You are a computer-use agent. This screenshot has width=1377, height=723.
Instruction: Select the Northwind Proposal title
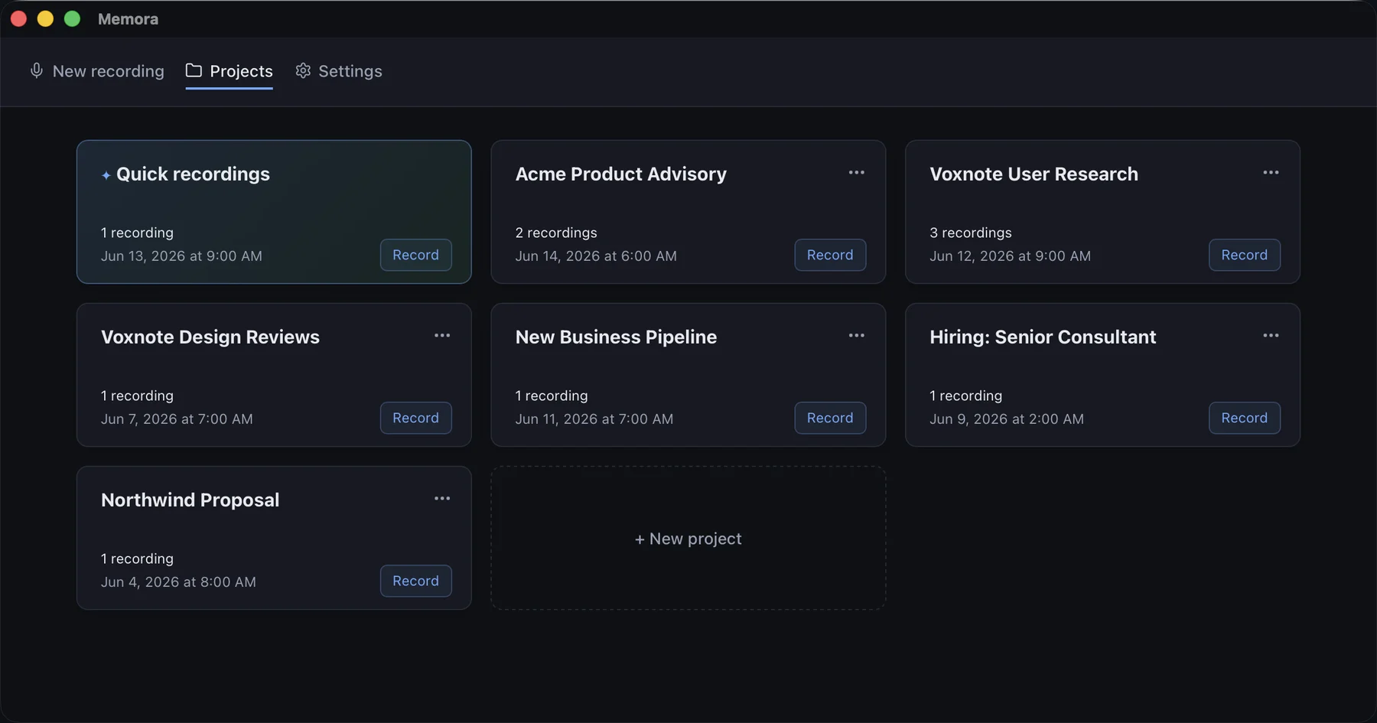[190, 500]
